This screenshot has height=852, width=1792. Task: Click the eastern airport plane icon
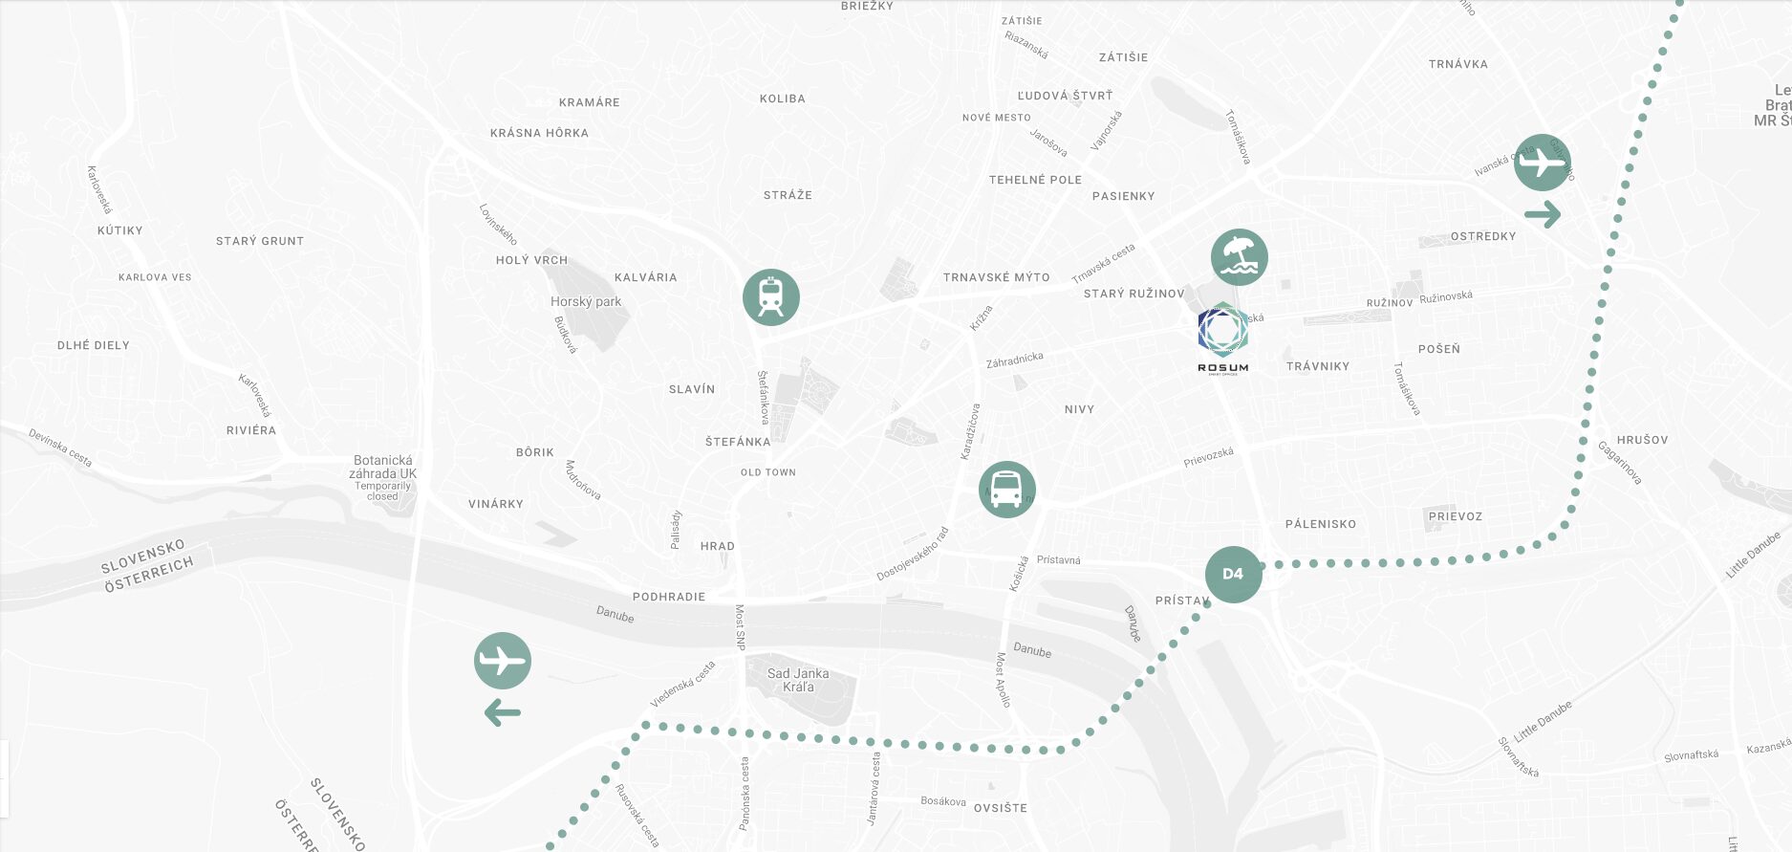pyautogui.click(x=1543, y=164)
